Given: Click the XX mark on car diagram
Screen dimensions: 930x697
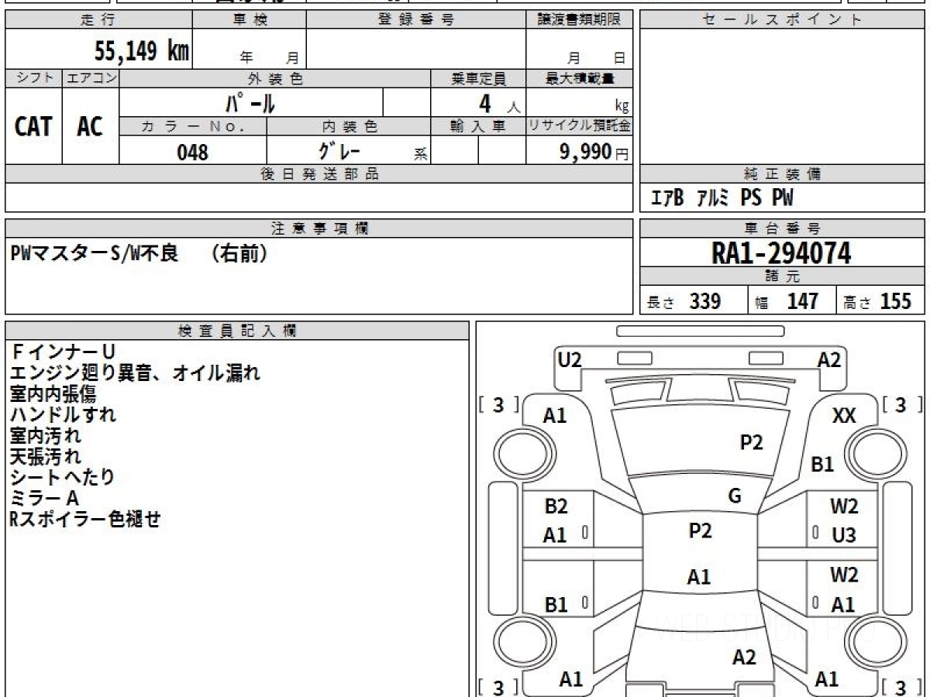Looking at the screenshot, I should click(x=844, y=416).
